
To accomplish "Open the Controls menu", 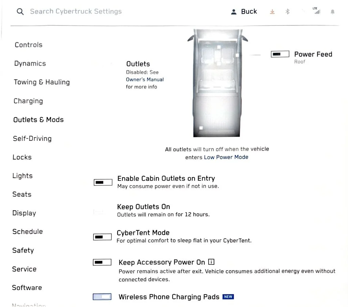I will [29, 45].
